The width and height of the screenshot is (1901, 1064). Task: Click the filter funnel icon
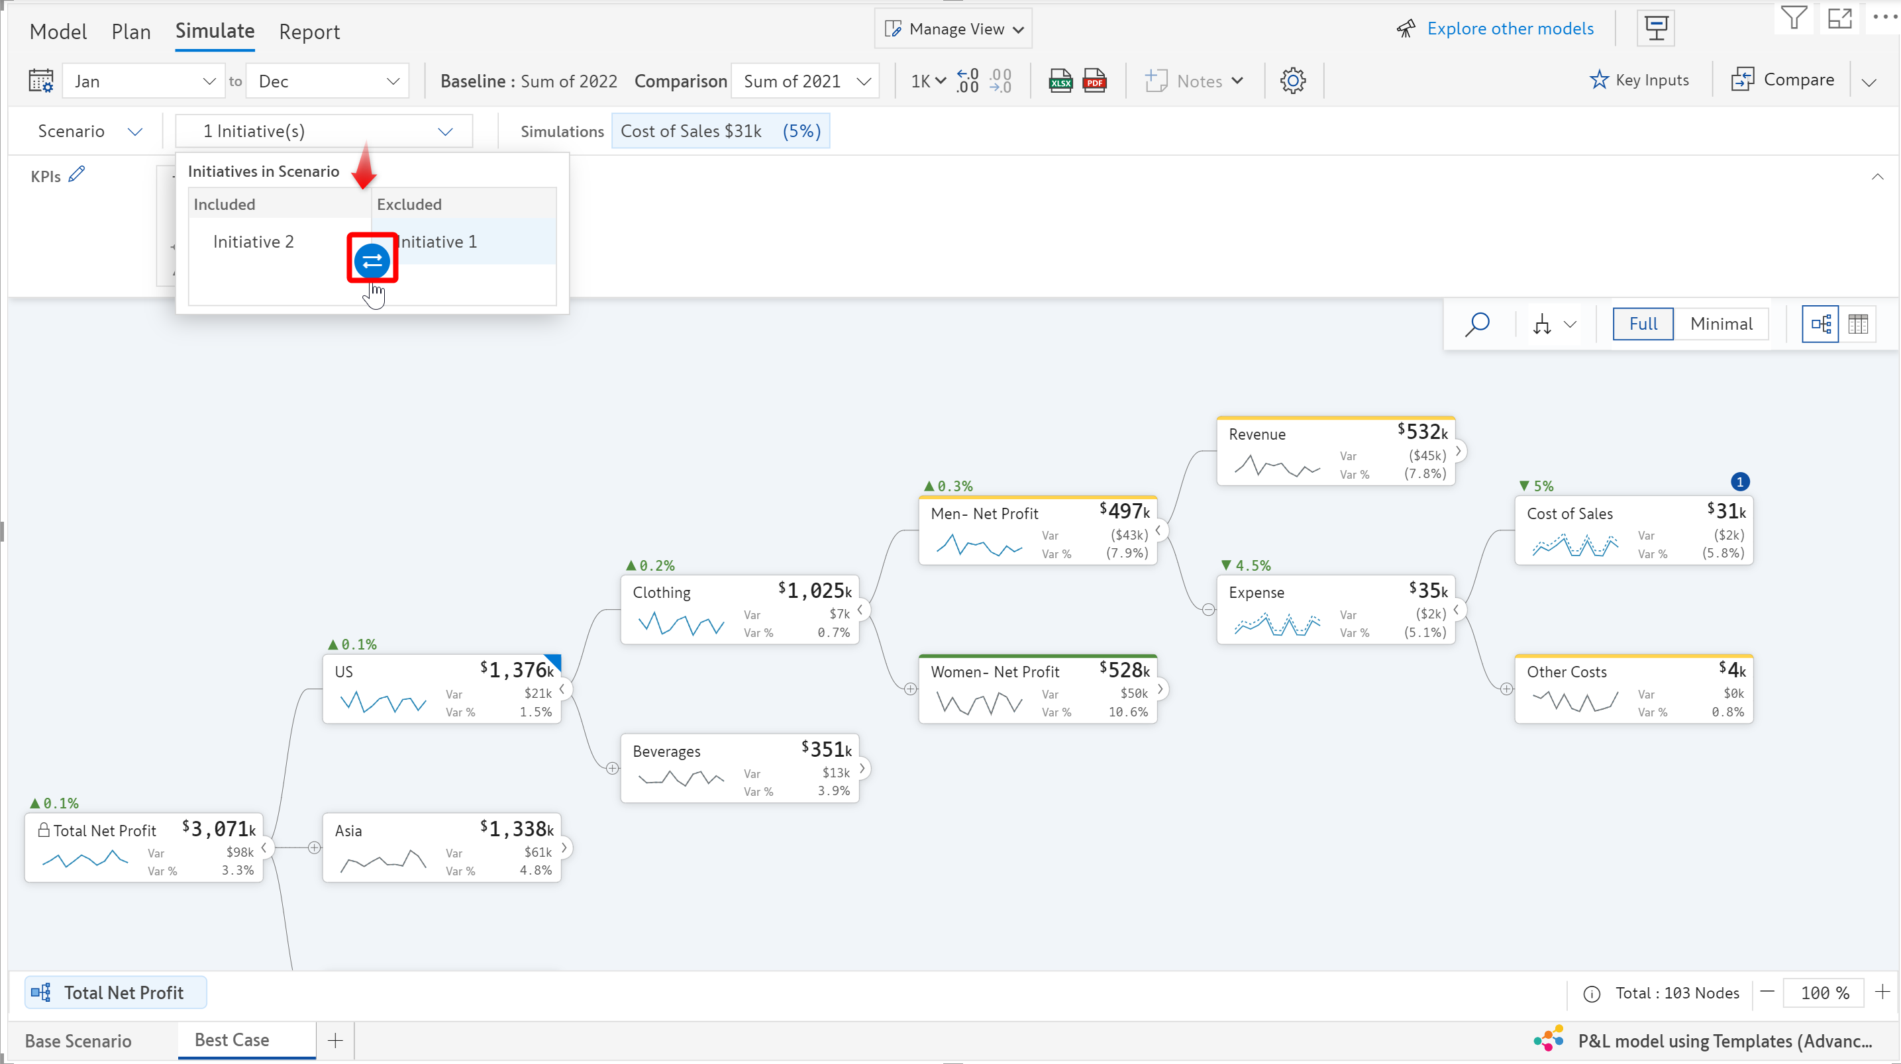point(1793,18)
